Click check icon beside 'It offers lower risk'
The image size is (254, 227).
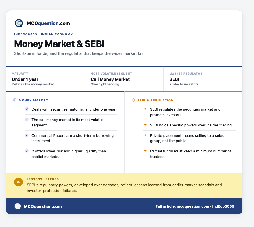click(27, 151)
